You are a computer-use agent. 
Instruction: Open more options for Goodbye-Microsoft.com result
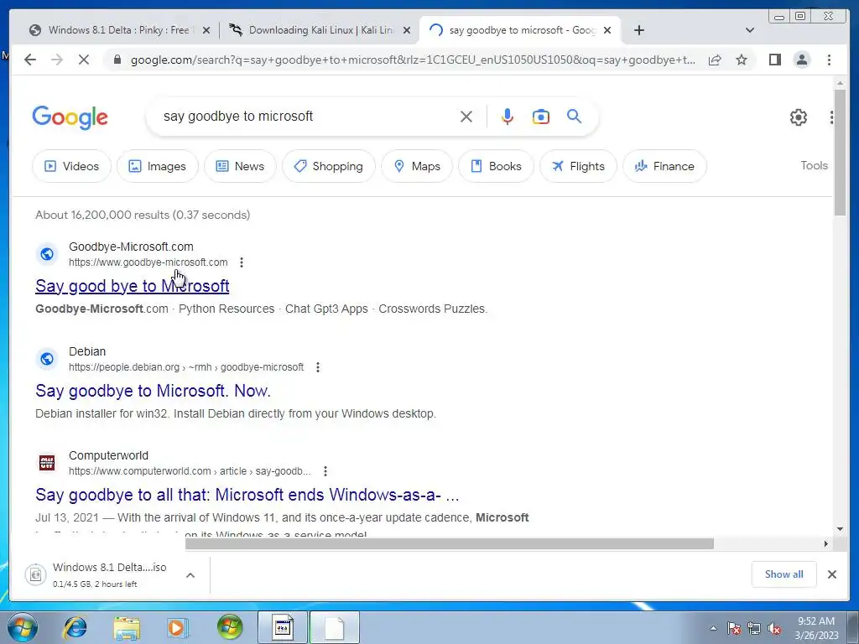(242, 262)
